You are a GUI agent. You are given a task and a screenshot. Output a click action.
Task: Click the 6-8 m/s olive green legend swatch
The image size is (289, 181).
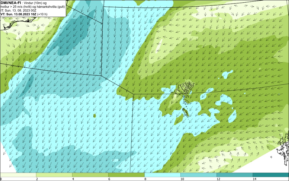(x=127, y=175)
